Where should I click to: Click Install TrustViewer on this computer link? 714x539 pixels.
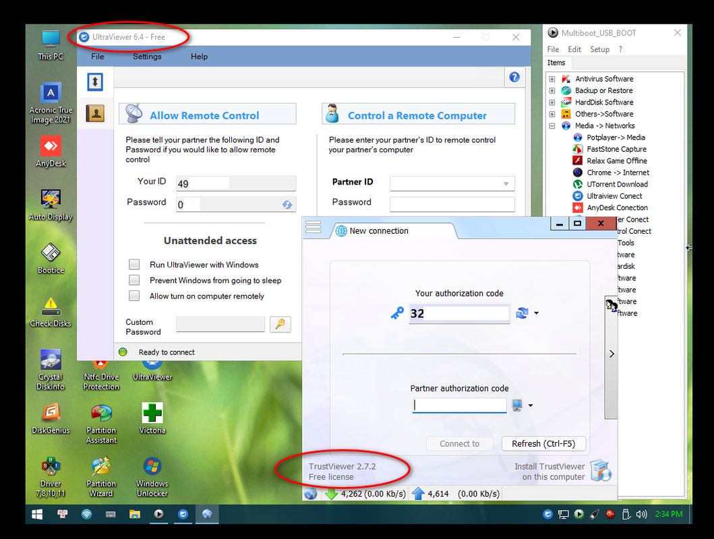(549, 472)
